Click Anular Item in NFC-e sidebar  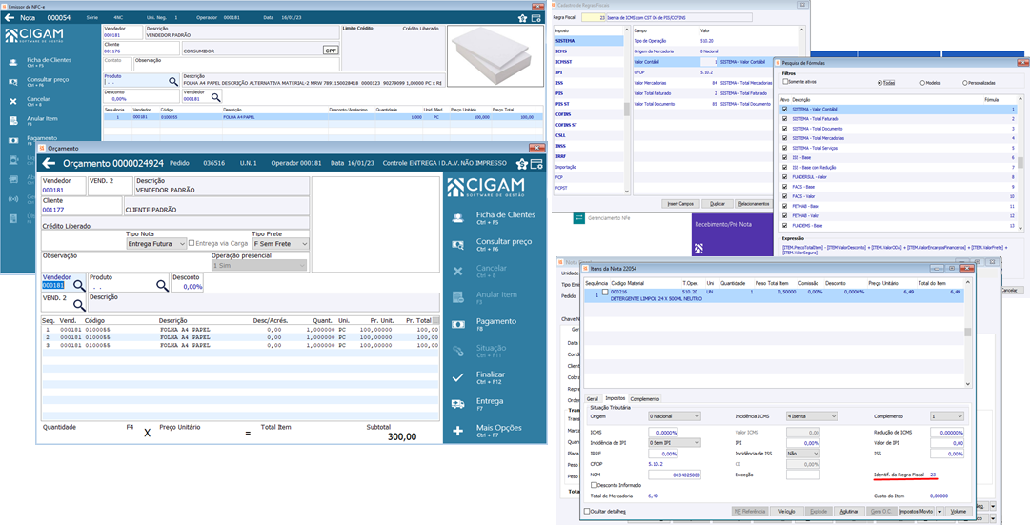[x=42, y=121]
